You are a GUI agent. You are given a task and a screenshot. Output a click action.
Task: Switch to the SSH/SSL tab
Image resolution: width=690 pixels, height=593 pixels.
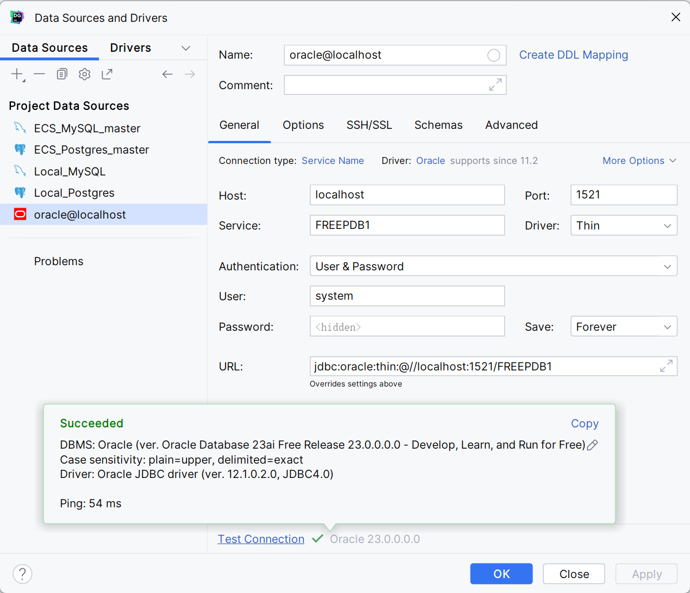369,125
